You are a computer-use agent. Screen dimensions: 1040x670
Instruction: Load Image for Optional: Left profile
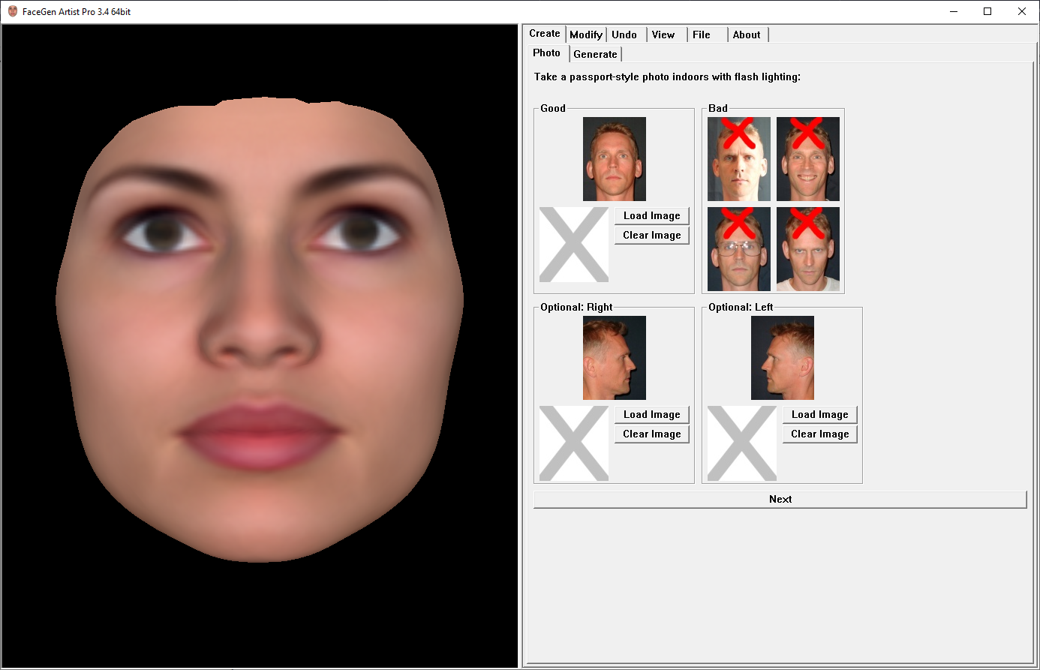click(x=819, y=414)
